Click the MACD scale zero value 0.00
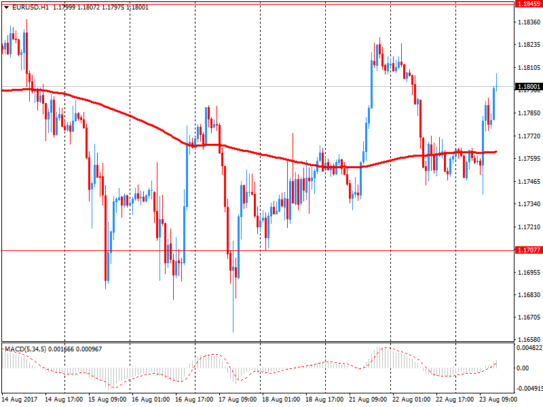Image resolution: width=543 pixels, height=407 pixels. point(523,368)
